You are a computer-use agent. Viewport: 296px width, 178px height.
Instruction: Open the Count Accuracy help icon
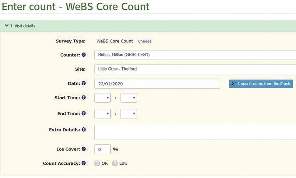pyautogui.click(x=84, y=163)
